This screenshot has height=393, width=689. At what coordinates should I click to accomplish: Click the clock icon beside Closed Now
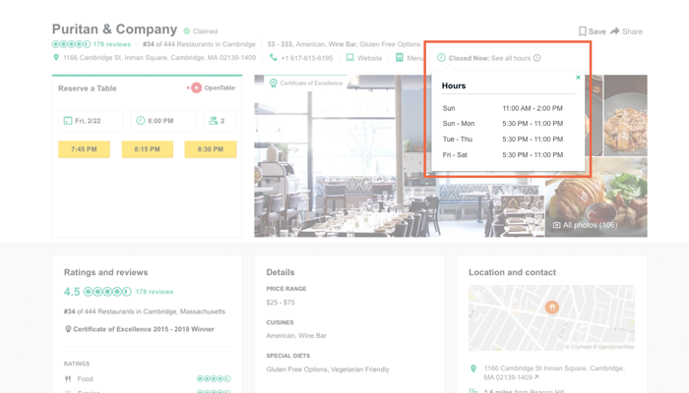click(441, 57)
